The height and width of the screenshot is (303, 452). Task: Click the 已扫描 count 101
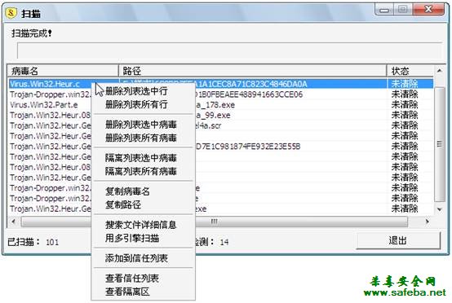click(52, 242)
